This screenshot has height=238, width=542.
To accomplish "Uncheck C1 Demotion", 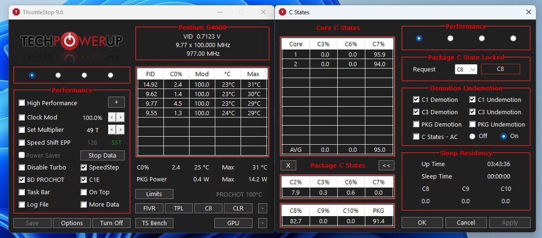I will (x=416, y=99).
